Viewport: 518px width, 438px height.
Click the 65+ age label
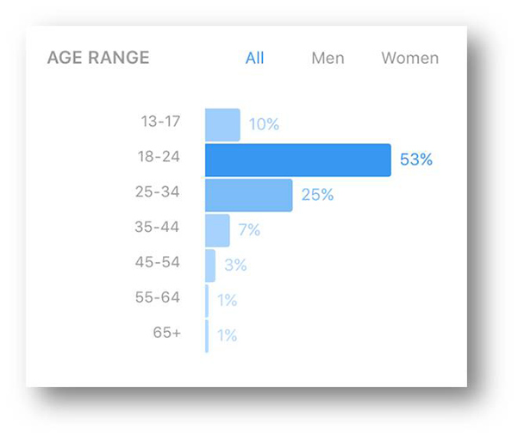(x=167, y=333)
